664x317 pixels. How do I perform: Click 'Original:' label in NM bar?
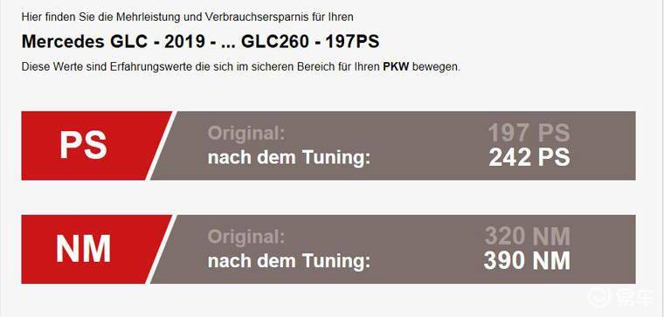246,237
